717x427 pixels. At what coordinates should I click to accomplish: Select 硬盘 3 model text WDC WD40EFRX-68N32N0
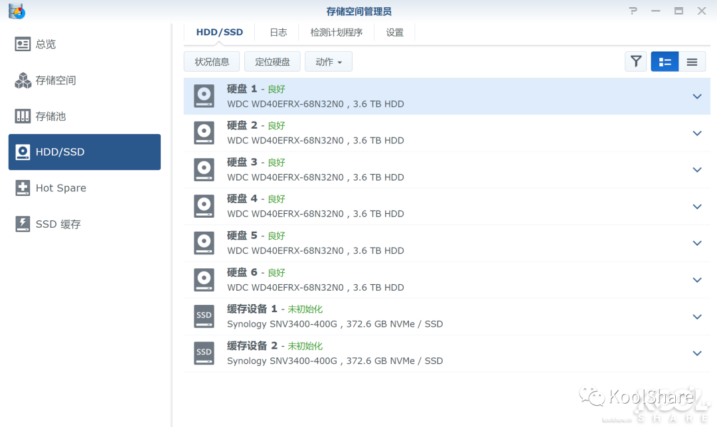[285, 177]
